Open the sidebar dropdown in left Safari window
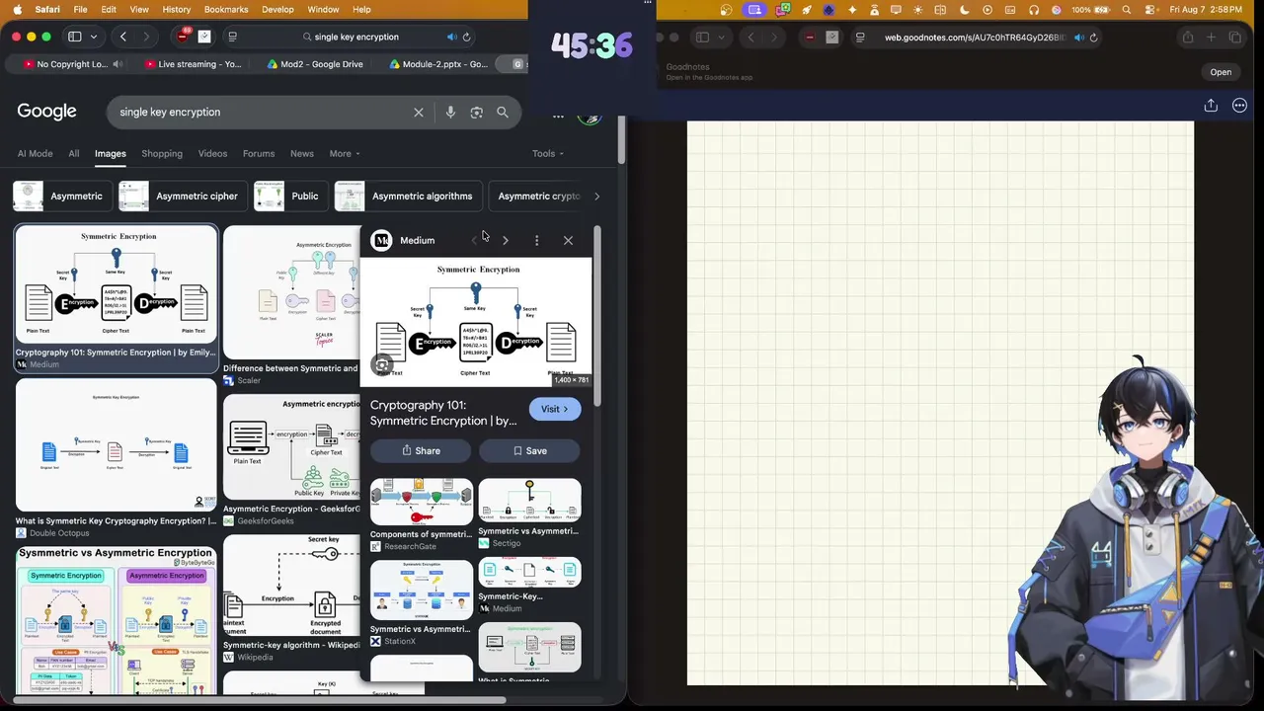The height and width of the screenshot is (711, 1264). pos(93,37)
